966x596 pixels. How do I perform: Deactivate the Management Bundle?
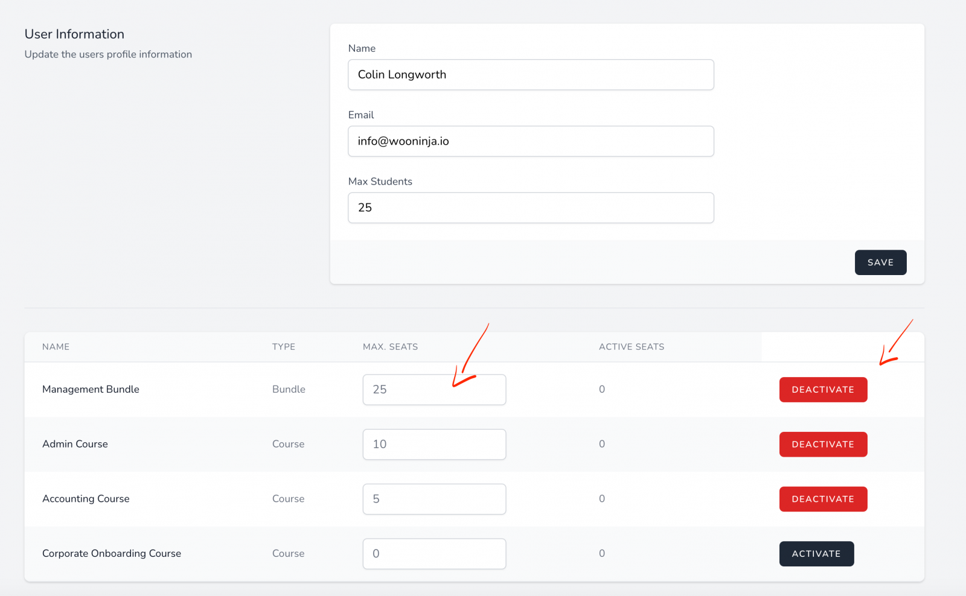point(823,390)
